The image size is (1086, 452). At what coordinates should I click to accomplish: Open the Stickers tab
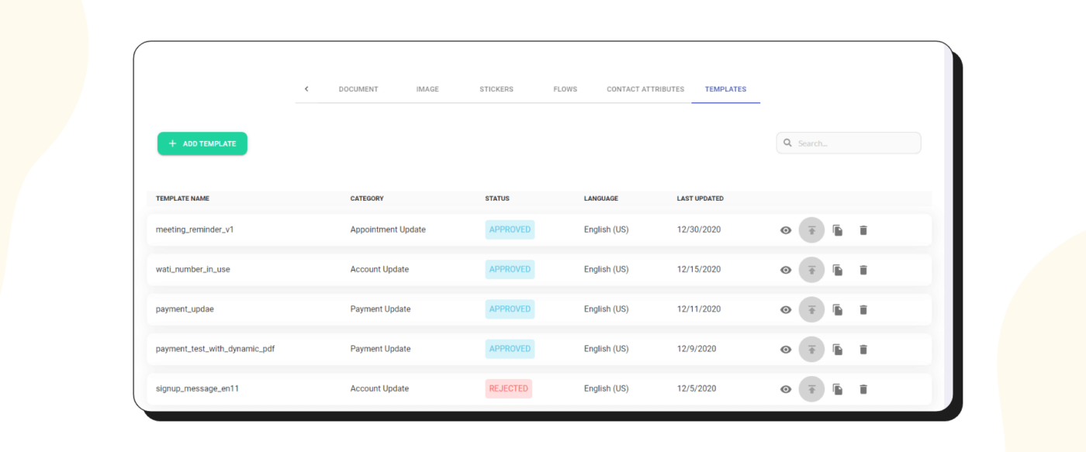pyautogui.click(x=496, y=89)
